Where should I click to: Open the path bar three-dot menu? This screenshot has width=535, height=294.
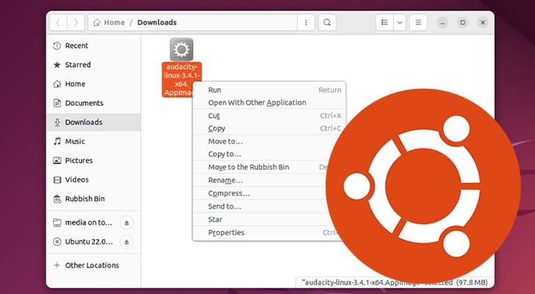coord(306,23)
